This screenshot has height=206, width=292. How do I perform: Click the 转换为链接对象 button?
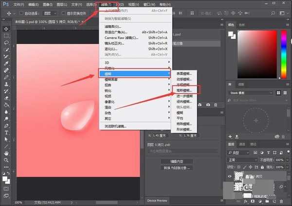167,168
